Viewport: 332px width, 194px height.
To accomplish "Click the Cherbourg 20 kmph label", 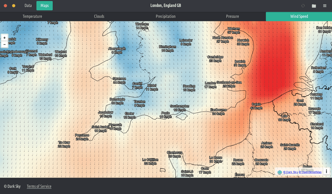I will coord(174,154).
